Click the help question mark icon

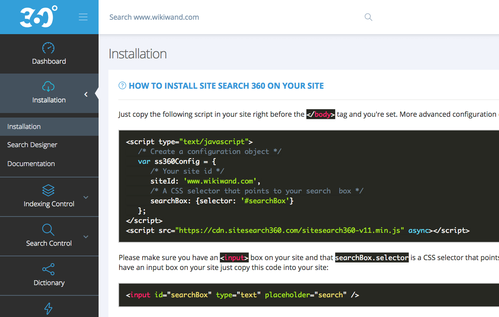point(122,85)
